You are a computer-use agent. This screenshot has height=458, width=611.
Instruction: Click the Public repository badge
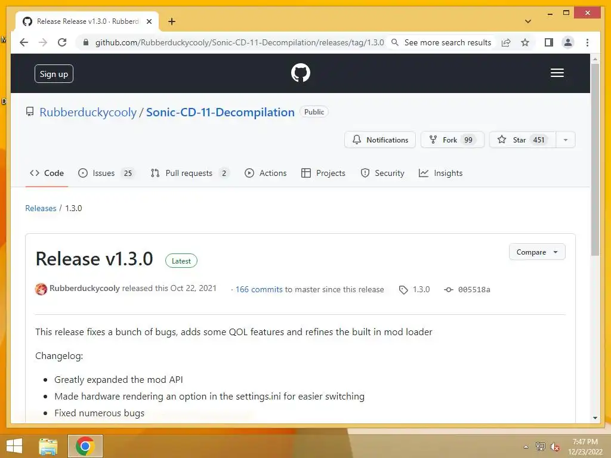(314, 112)
